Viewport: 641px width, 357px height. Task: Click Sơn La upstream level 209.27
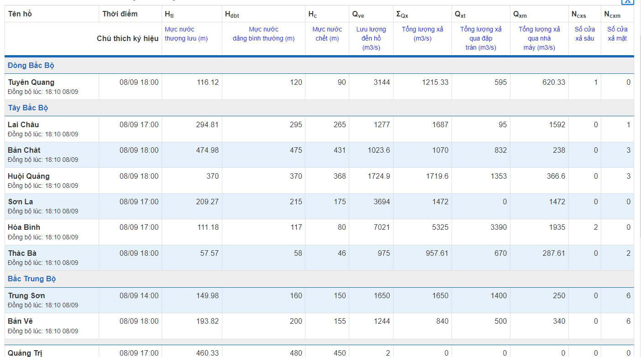click(208, 202)
